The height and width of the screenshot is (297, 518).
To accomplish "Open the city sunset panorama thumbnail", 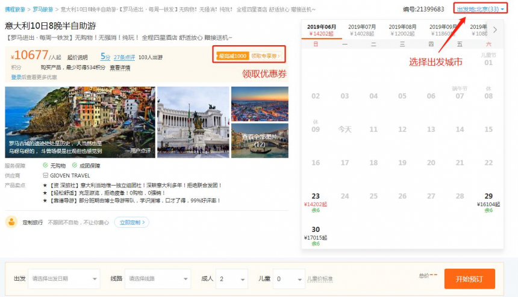I will click(260, 104).
